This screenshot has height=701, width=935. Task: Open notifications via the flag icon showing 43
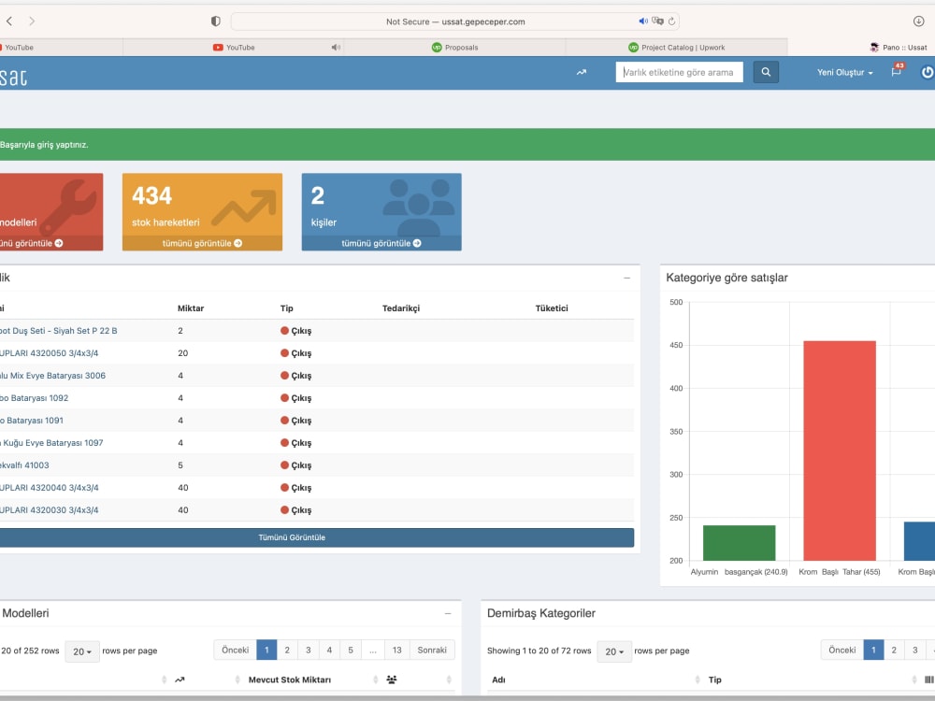tap(895, 72)
